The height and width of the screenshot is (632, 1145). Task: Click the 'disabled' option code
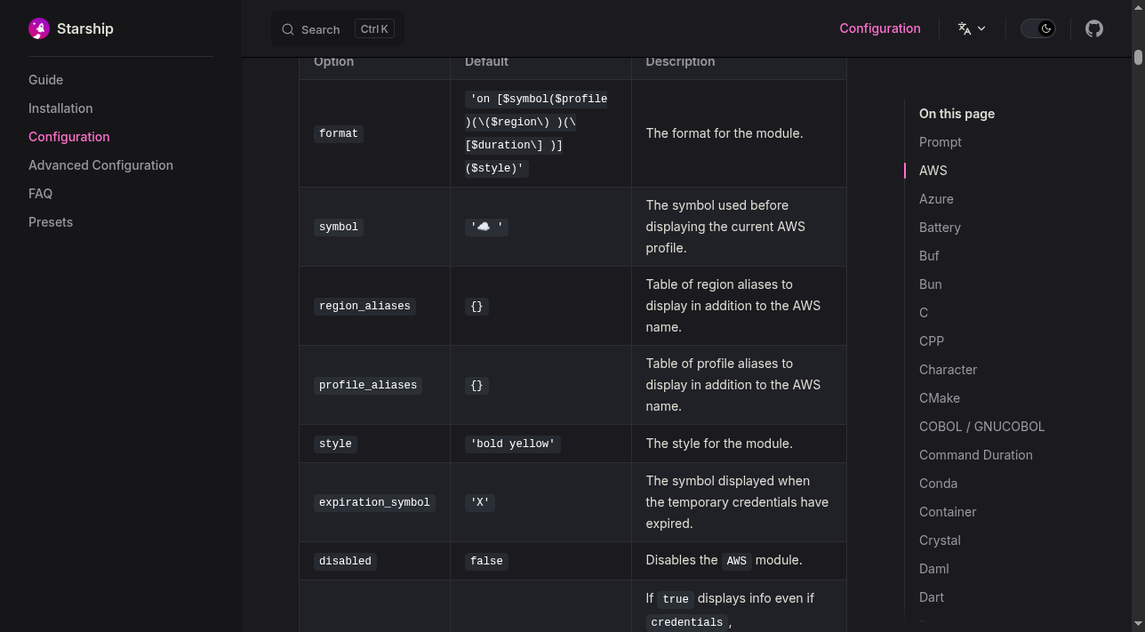(345, 561)
